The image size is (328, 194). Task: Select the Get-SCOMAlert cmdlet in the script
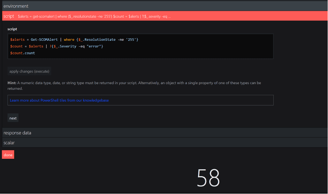(44, 40)
